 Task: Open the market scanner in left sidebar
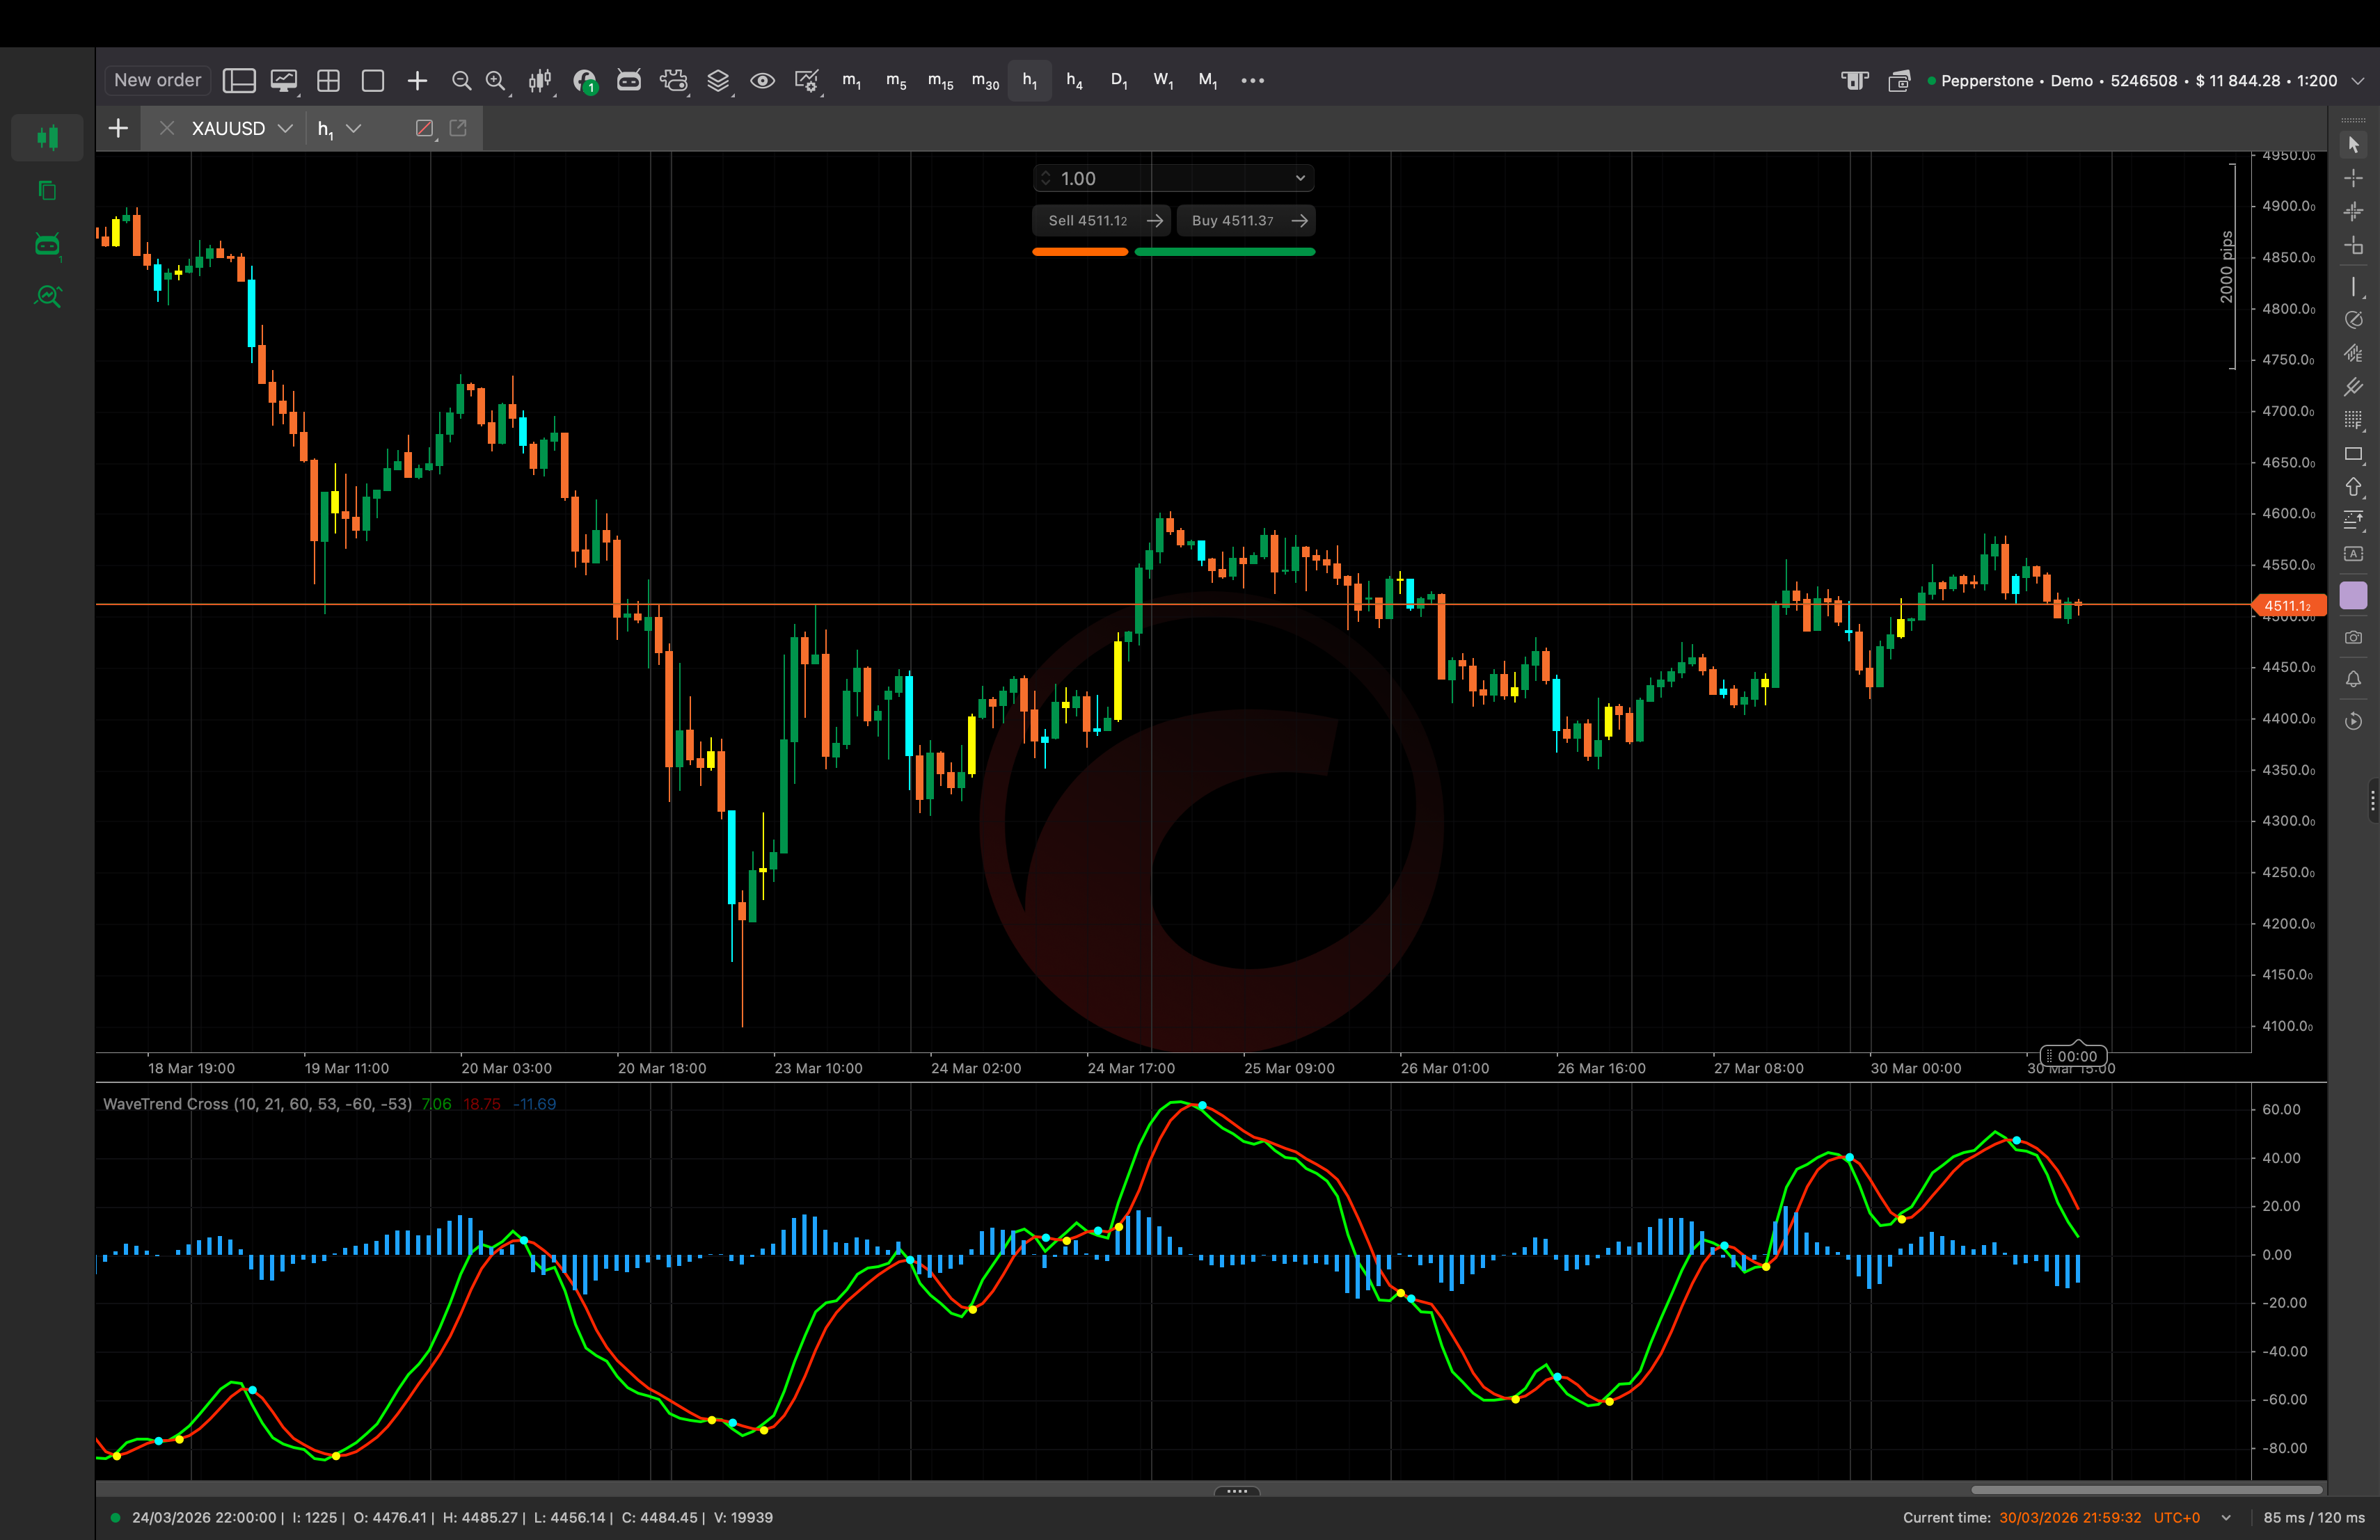point(47,296)
